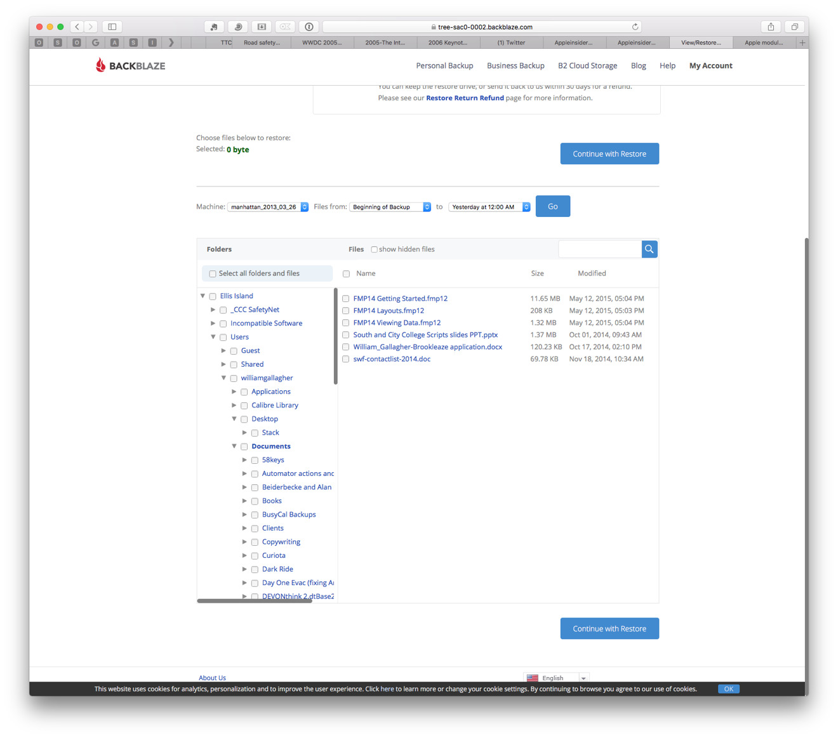Check swf-contactlist-2014.doc file checkbox

point(346,359)
